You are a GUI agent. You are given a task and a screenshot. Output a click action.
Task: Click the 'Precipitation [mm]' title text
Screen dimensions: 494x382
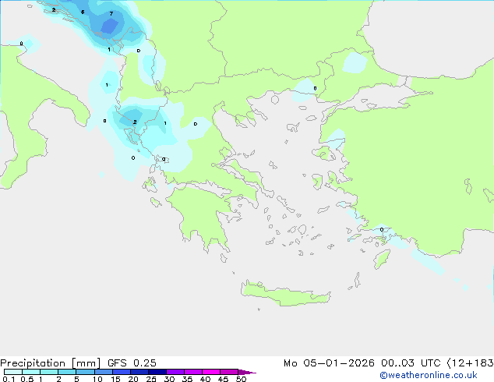point(50,363)
